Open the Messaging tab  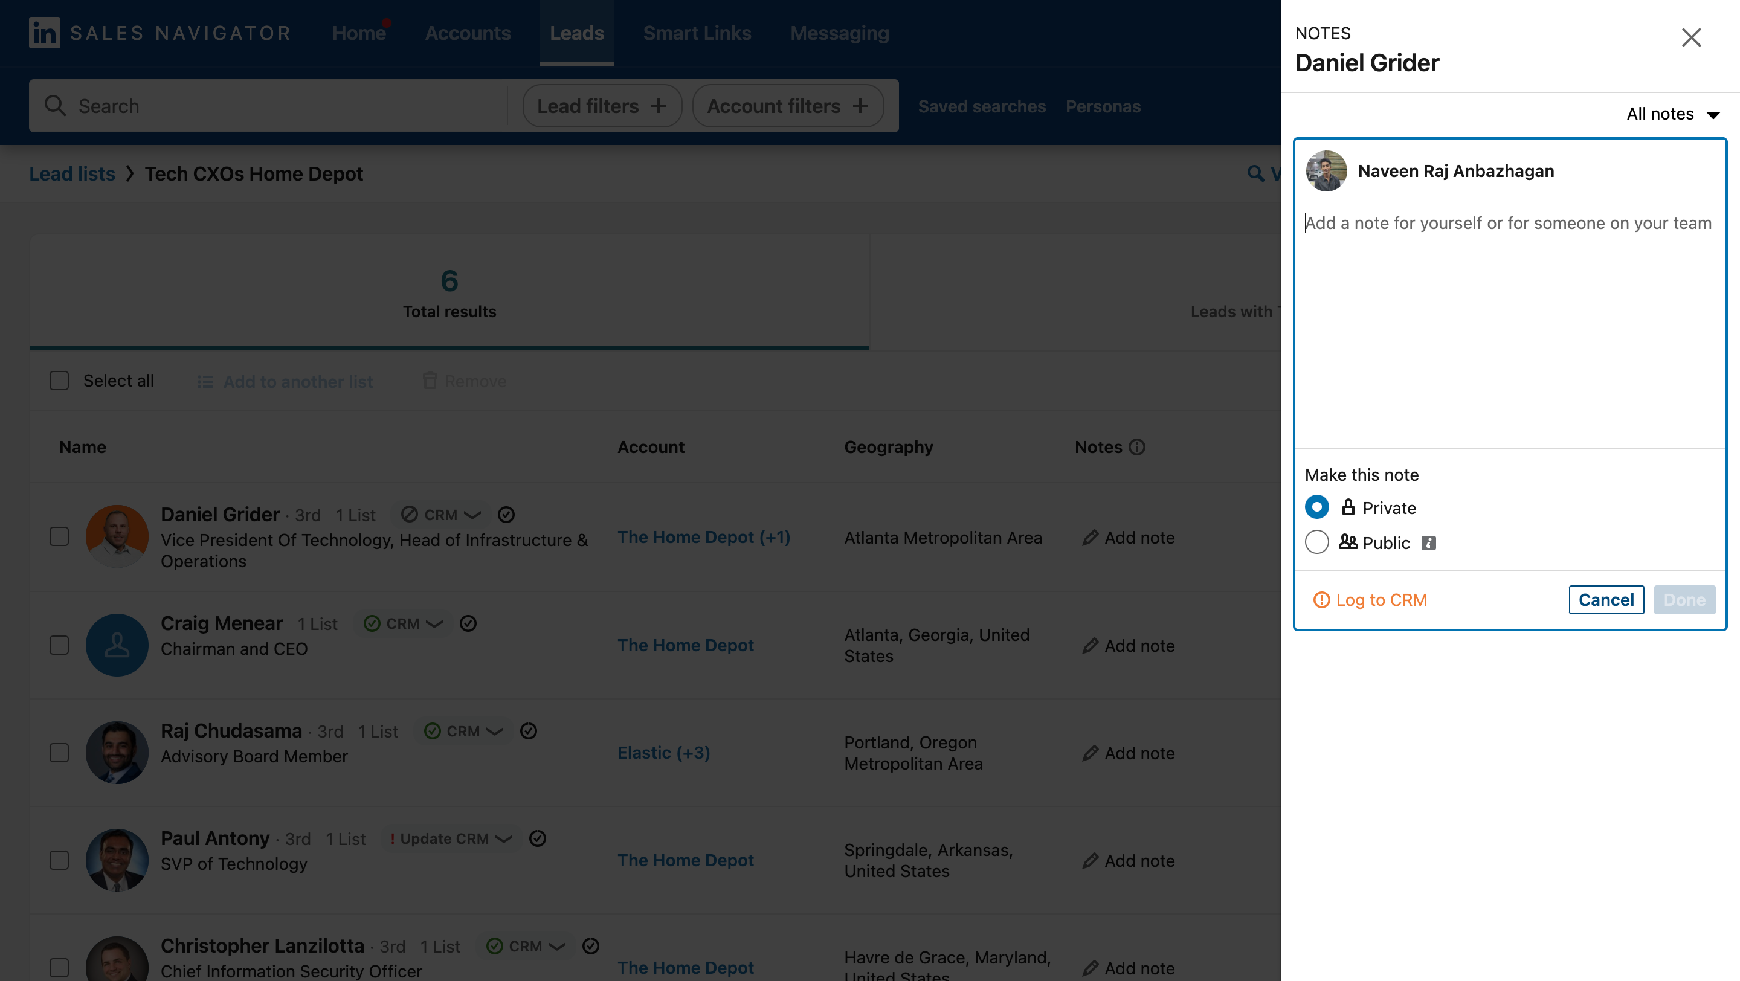839,33
